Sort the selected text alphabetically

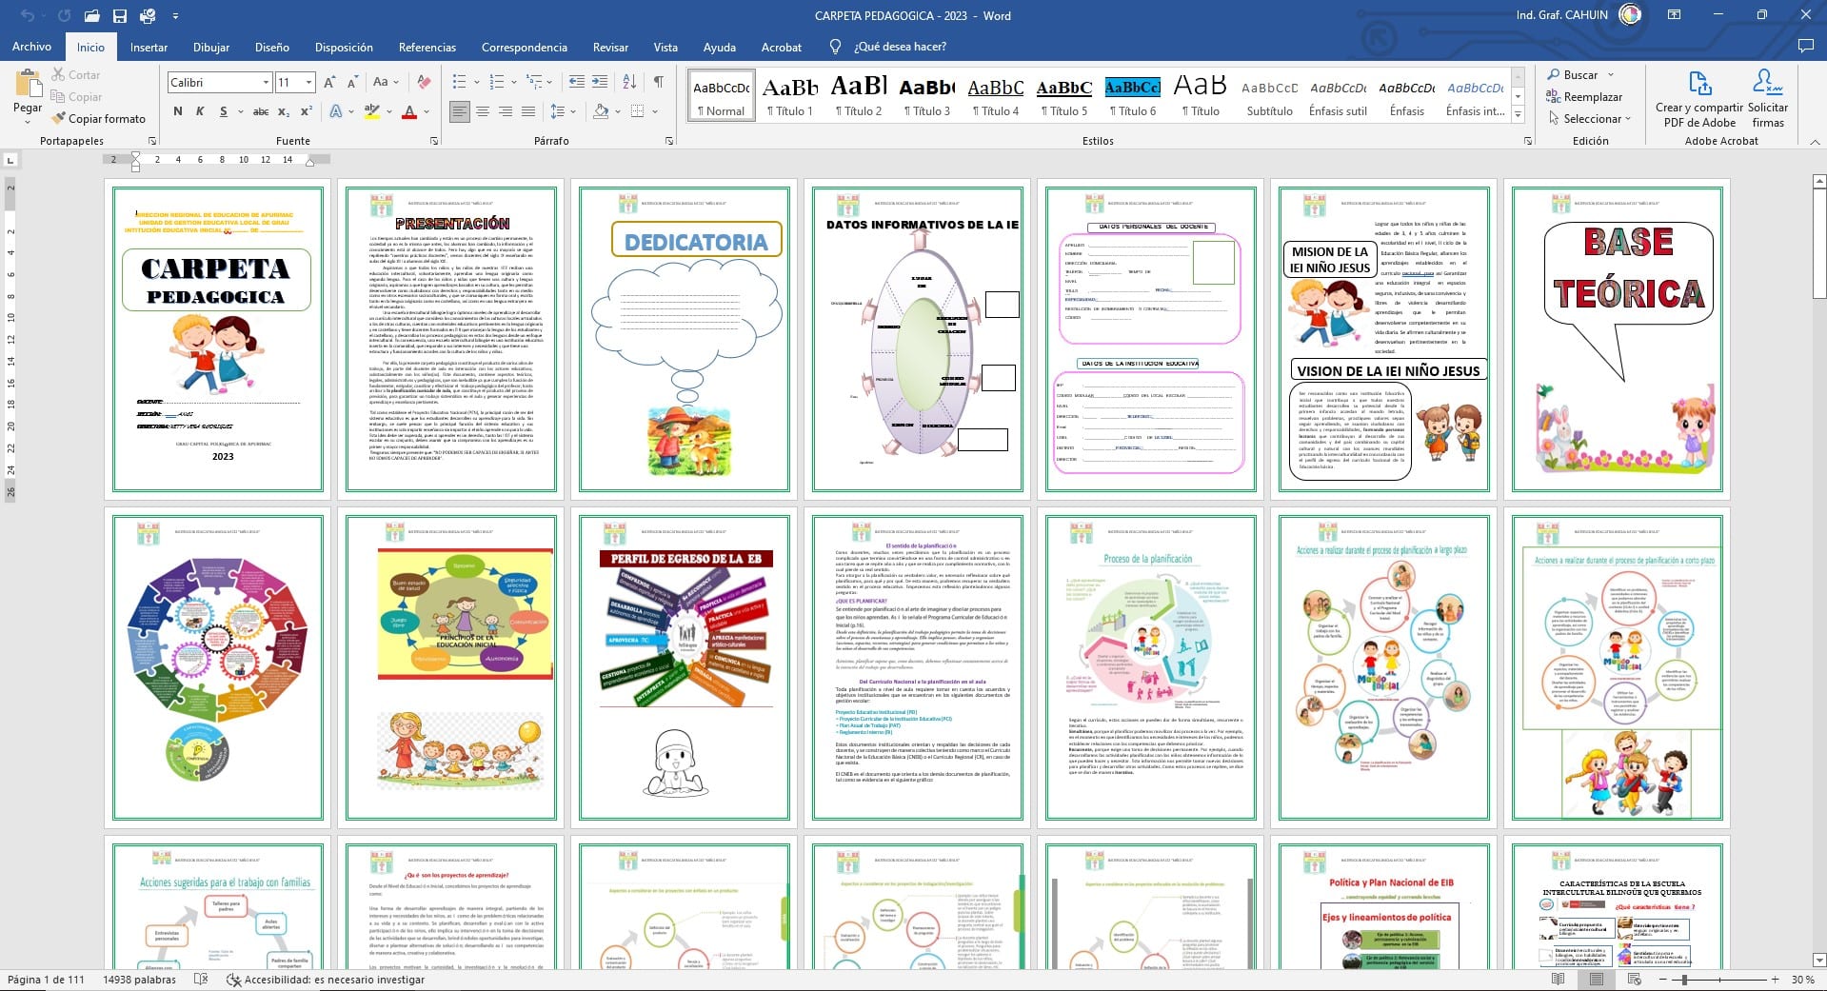click(x=629, y=83)
